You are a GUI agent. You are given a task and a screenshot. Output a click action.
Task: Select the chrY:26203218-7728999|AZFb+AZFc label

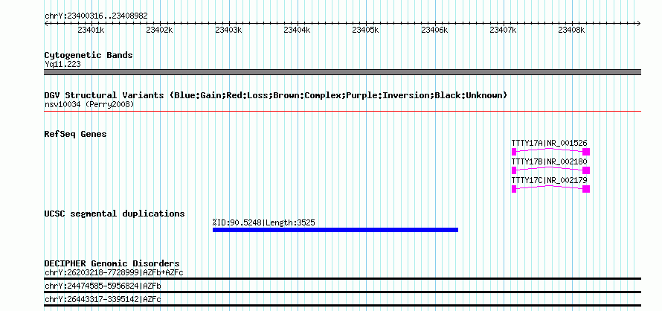click(x=114, y=272)
